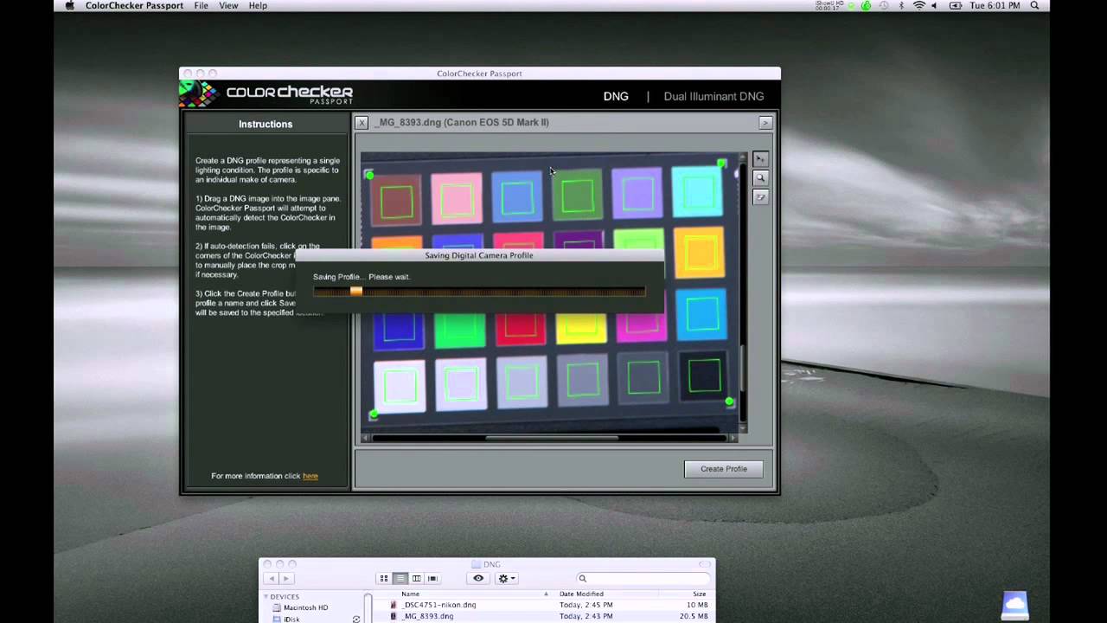The height and width of the screenshot is (623, 1107).
Task: Click the ColorChecker Passport logo
Action: pyautogui.click(x=266, y=93)
